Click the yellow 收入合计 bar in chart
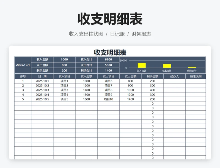The width and height of the screenshot is (220, 168). pyautogui.click(x=142, y=65)
